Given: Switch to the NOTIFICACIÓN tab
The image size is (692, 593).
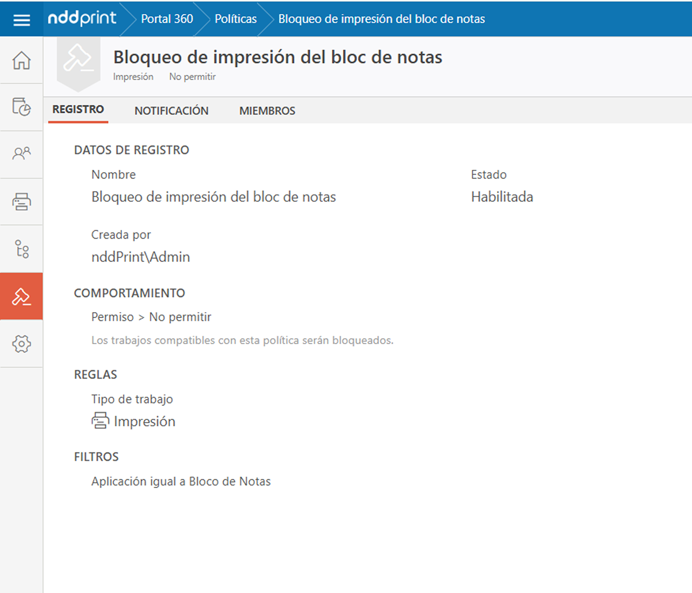Looking at the screenshot, I should pos(171,110).
